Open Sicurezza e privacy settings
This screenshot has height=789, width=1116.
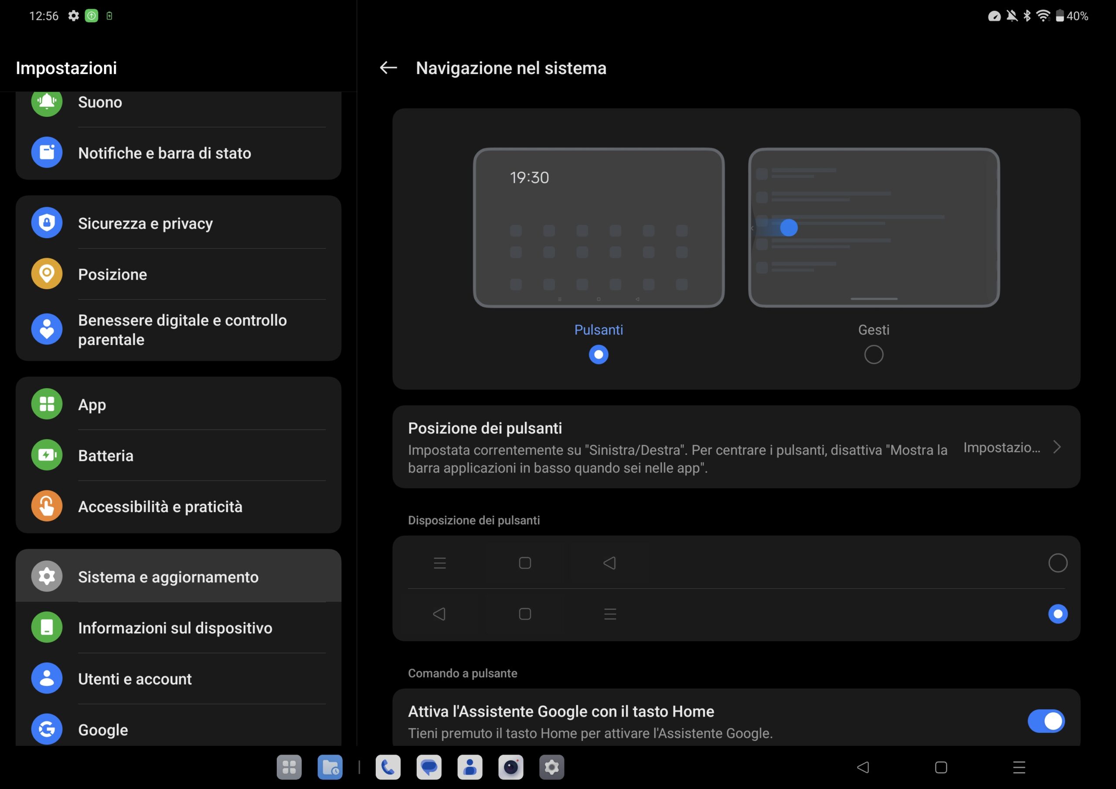pos(145,223)
